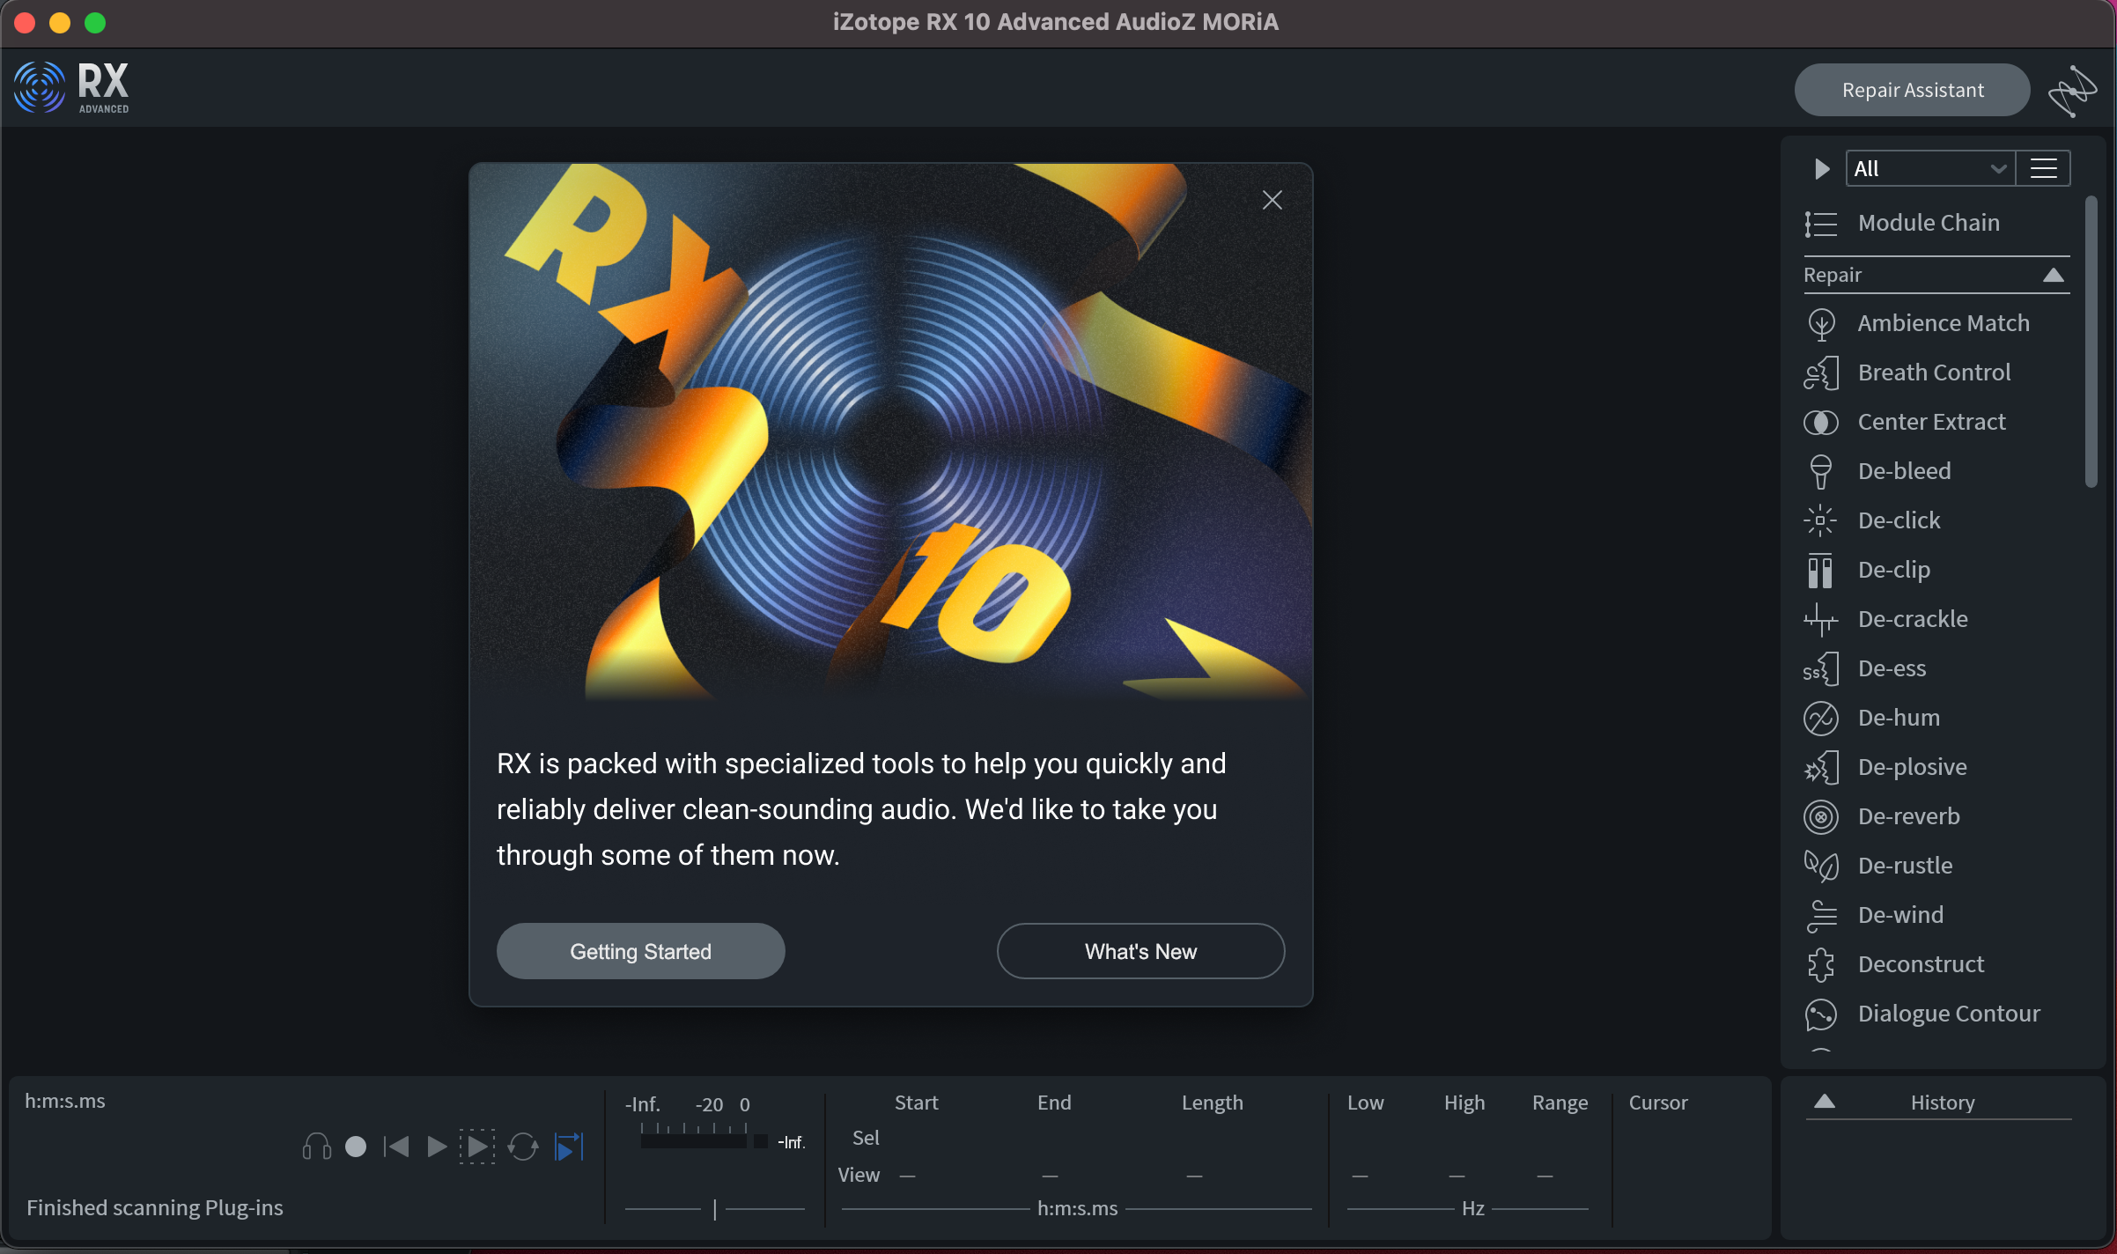
Task: Click the headphones monitor icon
Action: point(316,1147)
